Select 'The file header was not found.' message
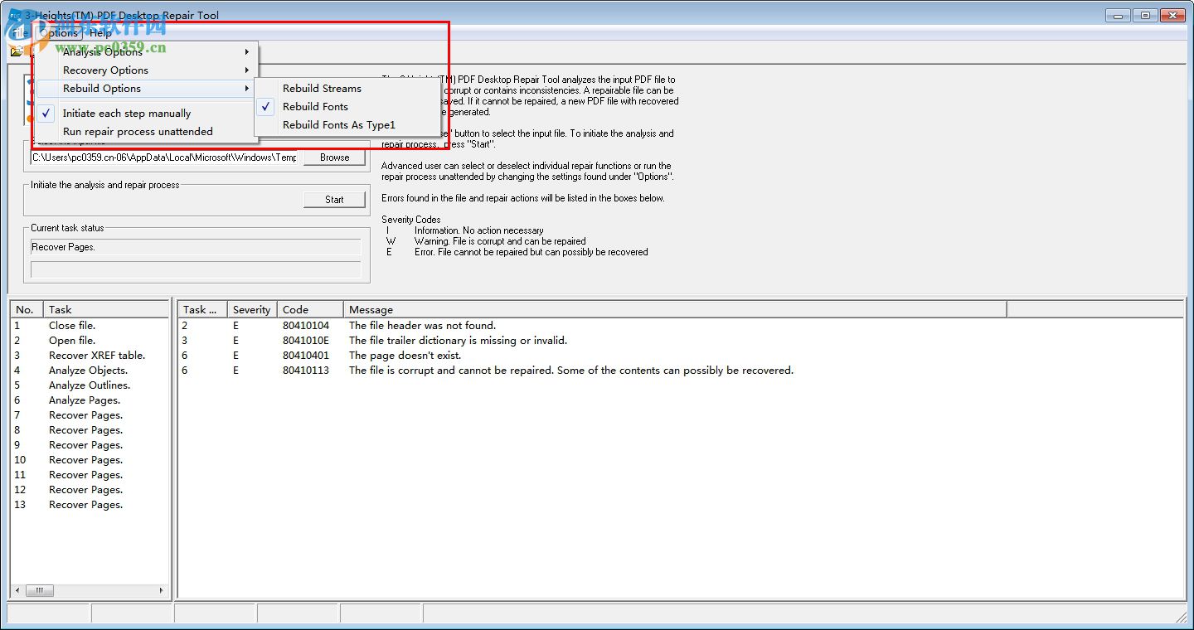This screenshot has width=1194, height=630. (x=422, y=326)
